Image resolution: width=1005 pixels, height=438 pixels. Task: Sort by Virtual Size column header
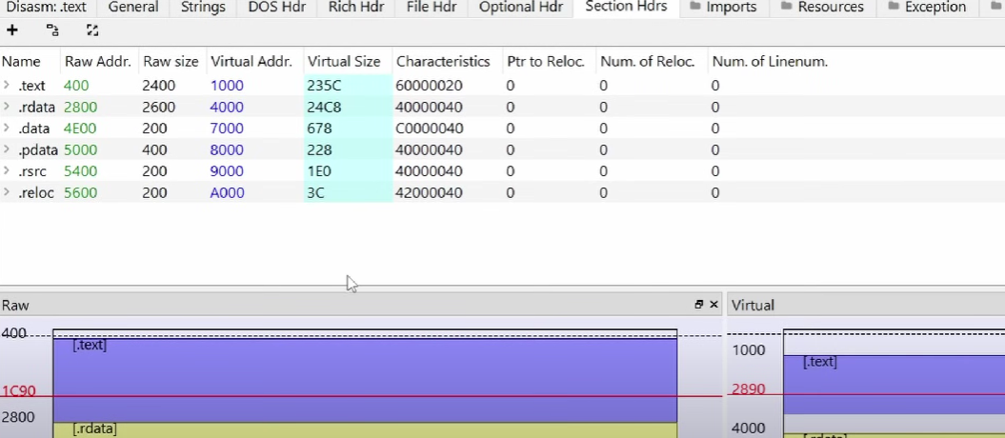[x=343, y=62]
